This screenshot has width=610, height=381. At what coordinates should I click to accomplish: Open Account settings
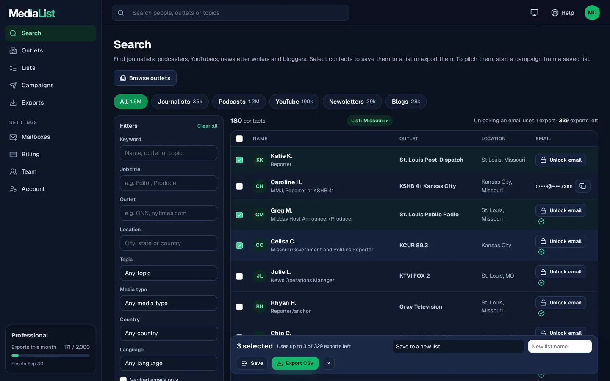50,189
